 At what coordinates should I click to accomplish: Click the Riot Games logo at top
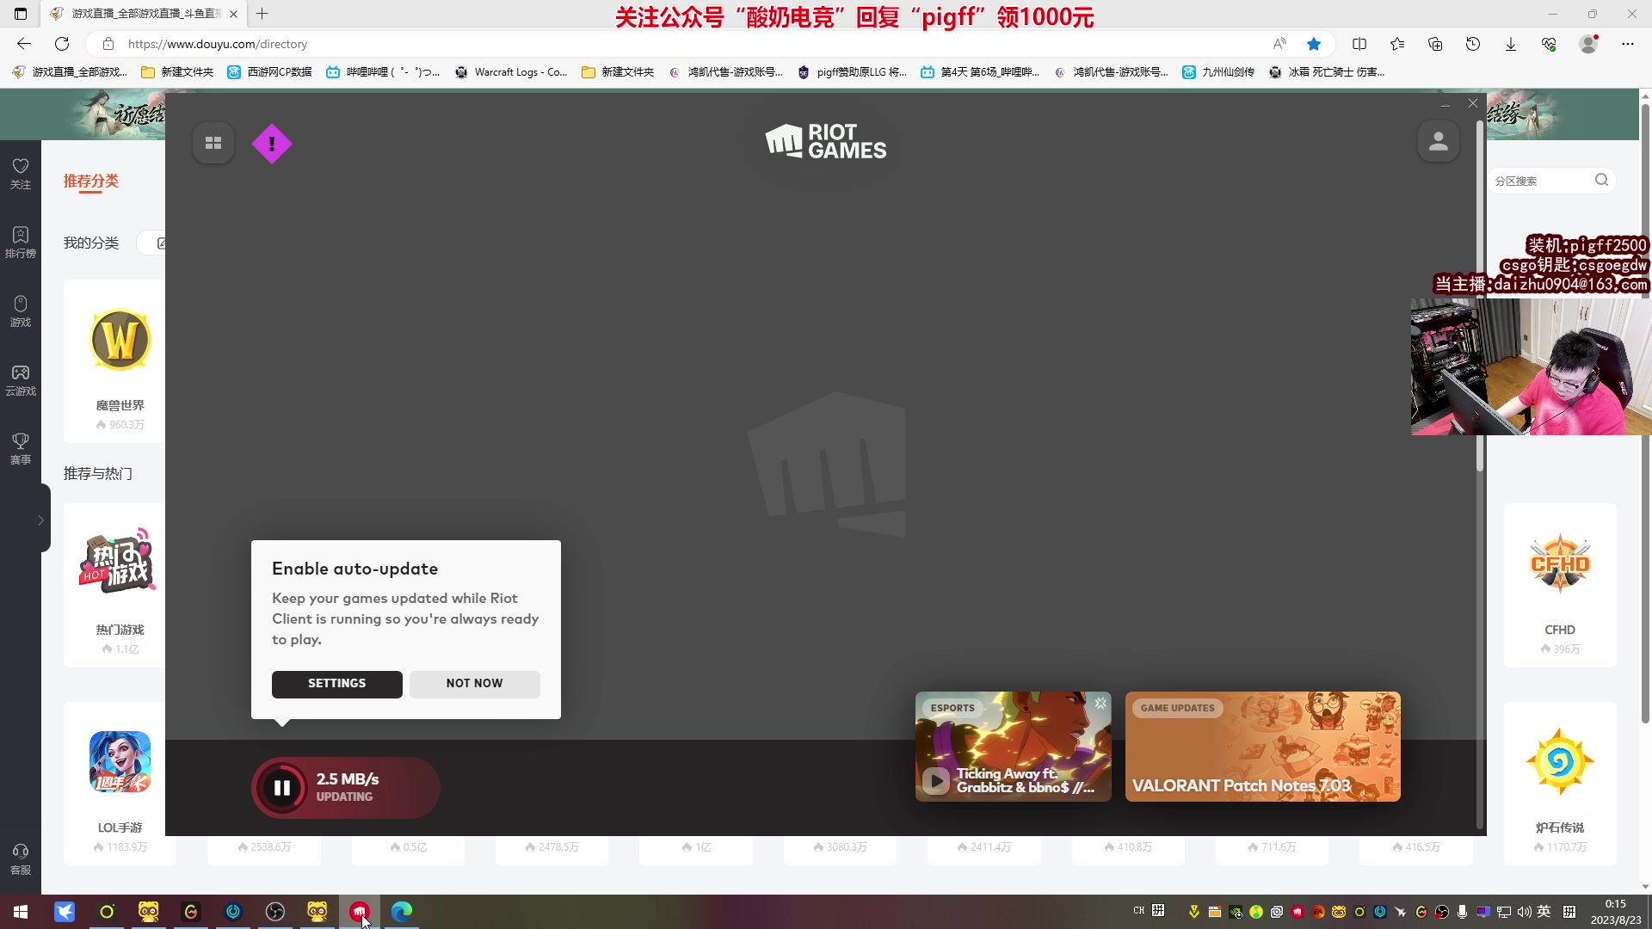[826, 141]
